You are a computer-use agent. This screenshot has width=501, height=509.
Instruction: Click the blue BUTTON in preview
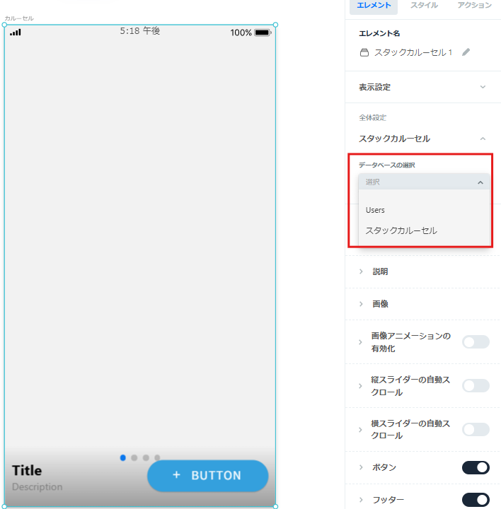pyautogui.click(x=208, y=476)
